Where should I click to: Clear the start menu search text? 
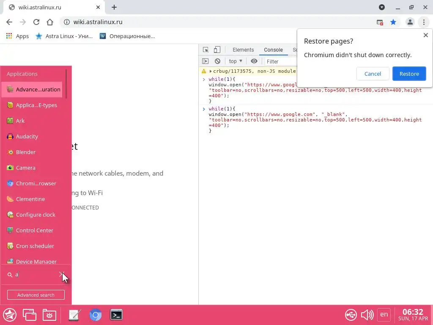[61, 274]
